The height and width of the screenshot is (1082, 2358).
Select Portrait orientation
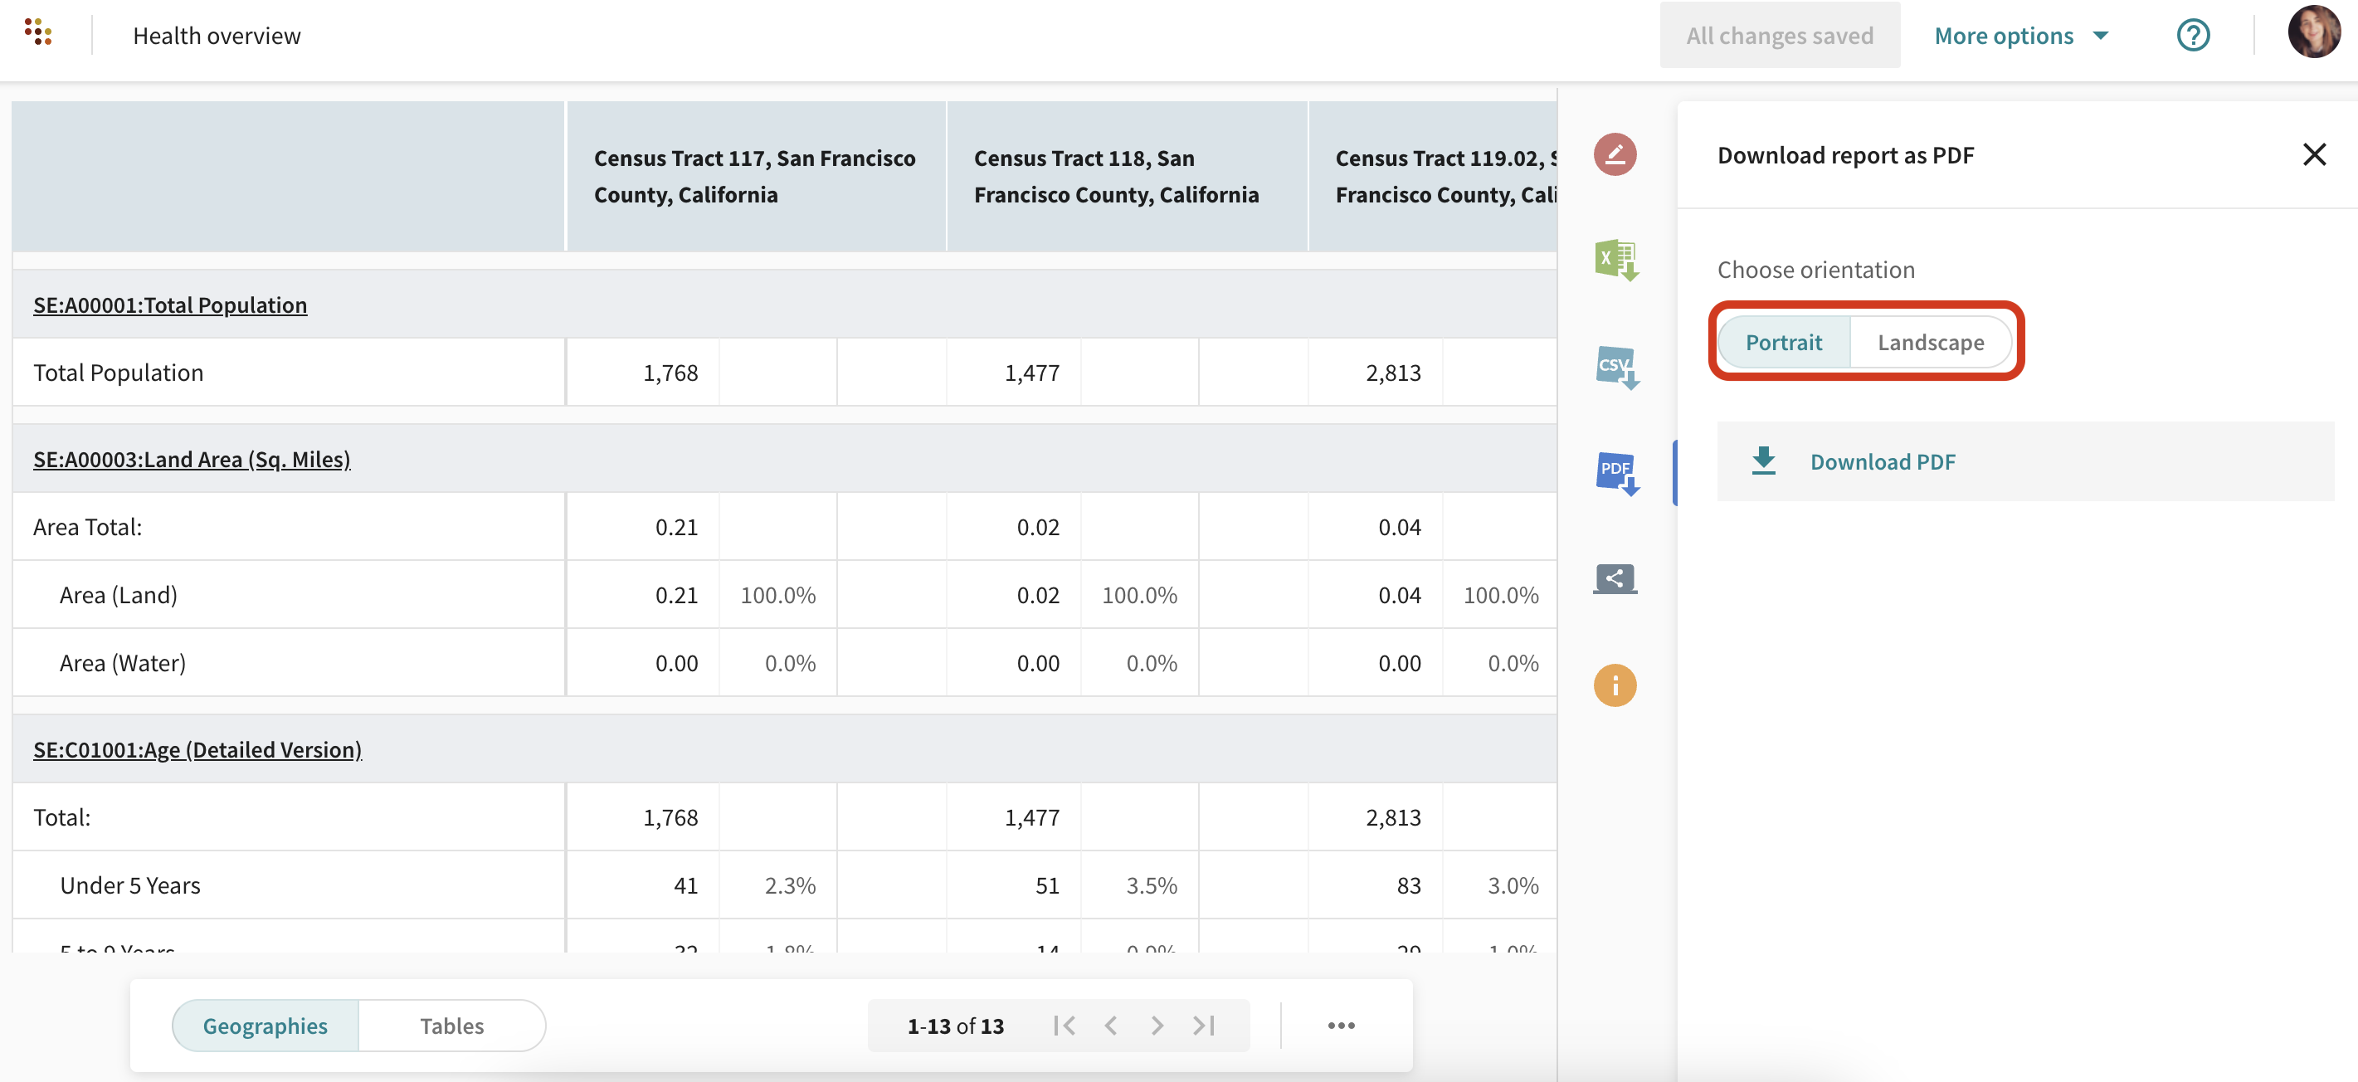[1783, 343]
